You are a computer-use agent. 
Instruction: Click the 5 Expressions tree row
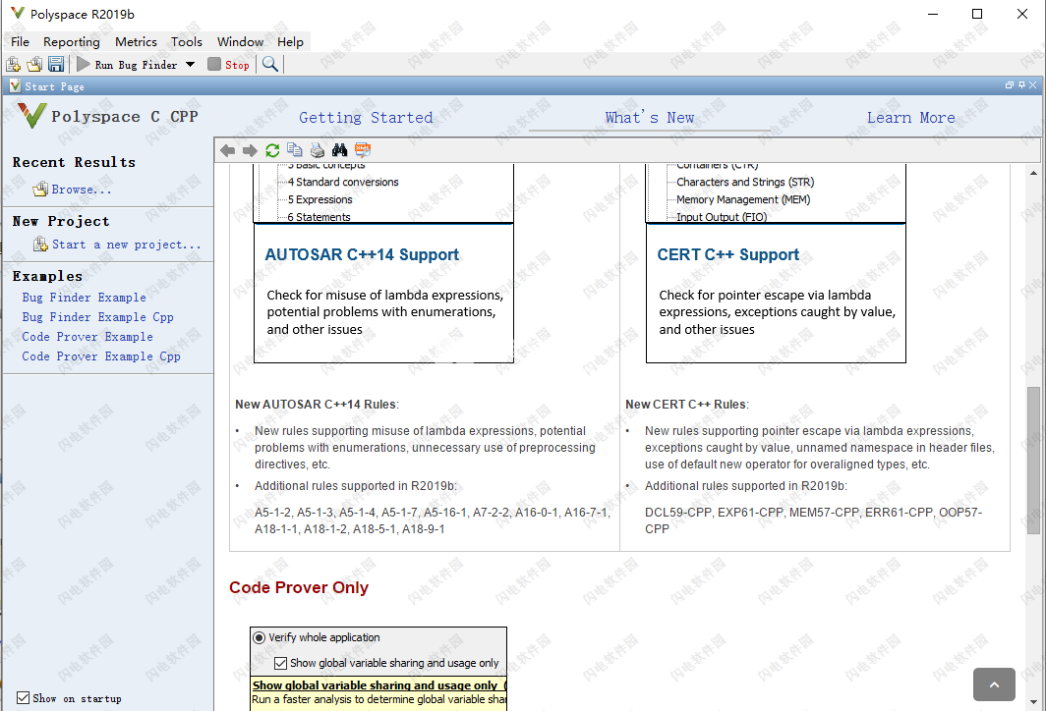click(x=320, y=199)
